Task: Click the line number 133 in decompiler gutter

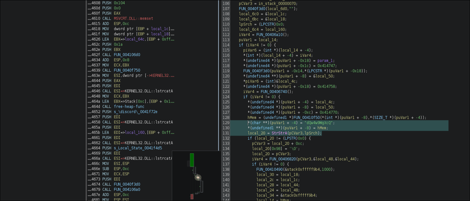Action: pos(226,143)
